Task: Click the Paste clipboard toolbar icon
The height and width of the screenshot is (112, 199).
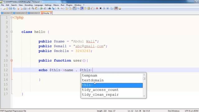Action: pyautogui.click(x=36, y=8)
